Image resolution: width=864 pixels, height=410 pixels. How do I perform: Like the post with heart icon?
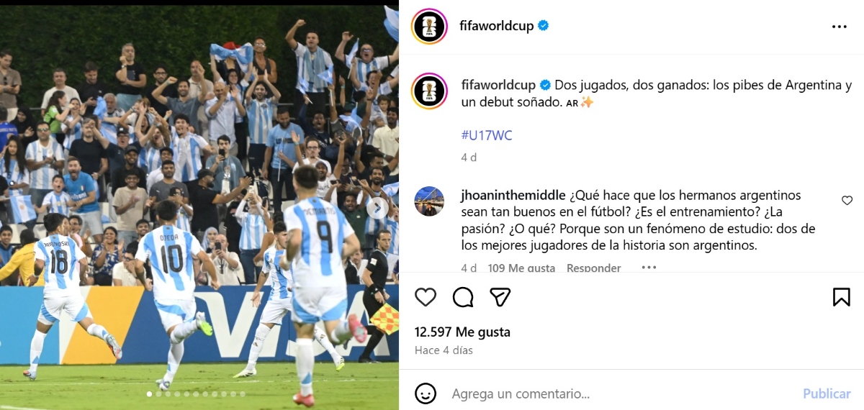tap(426, 297)
